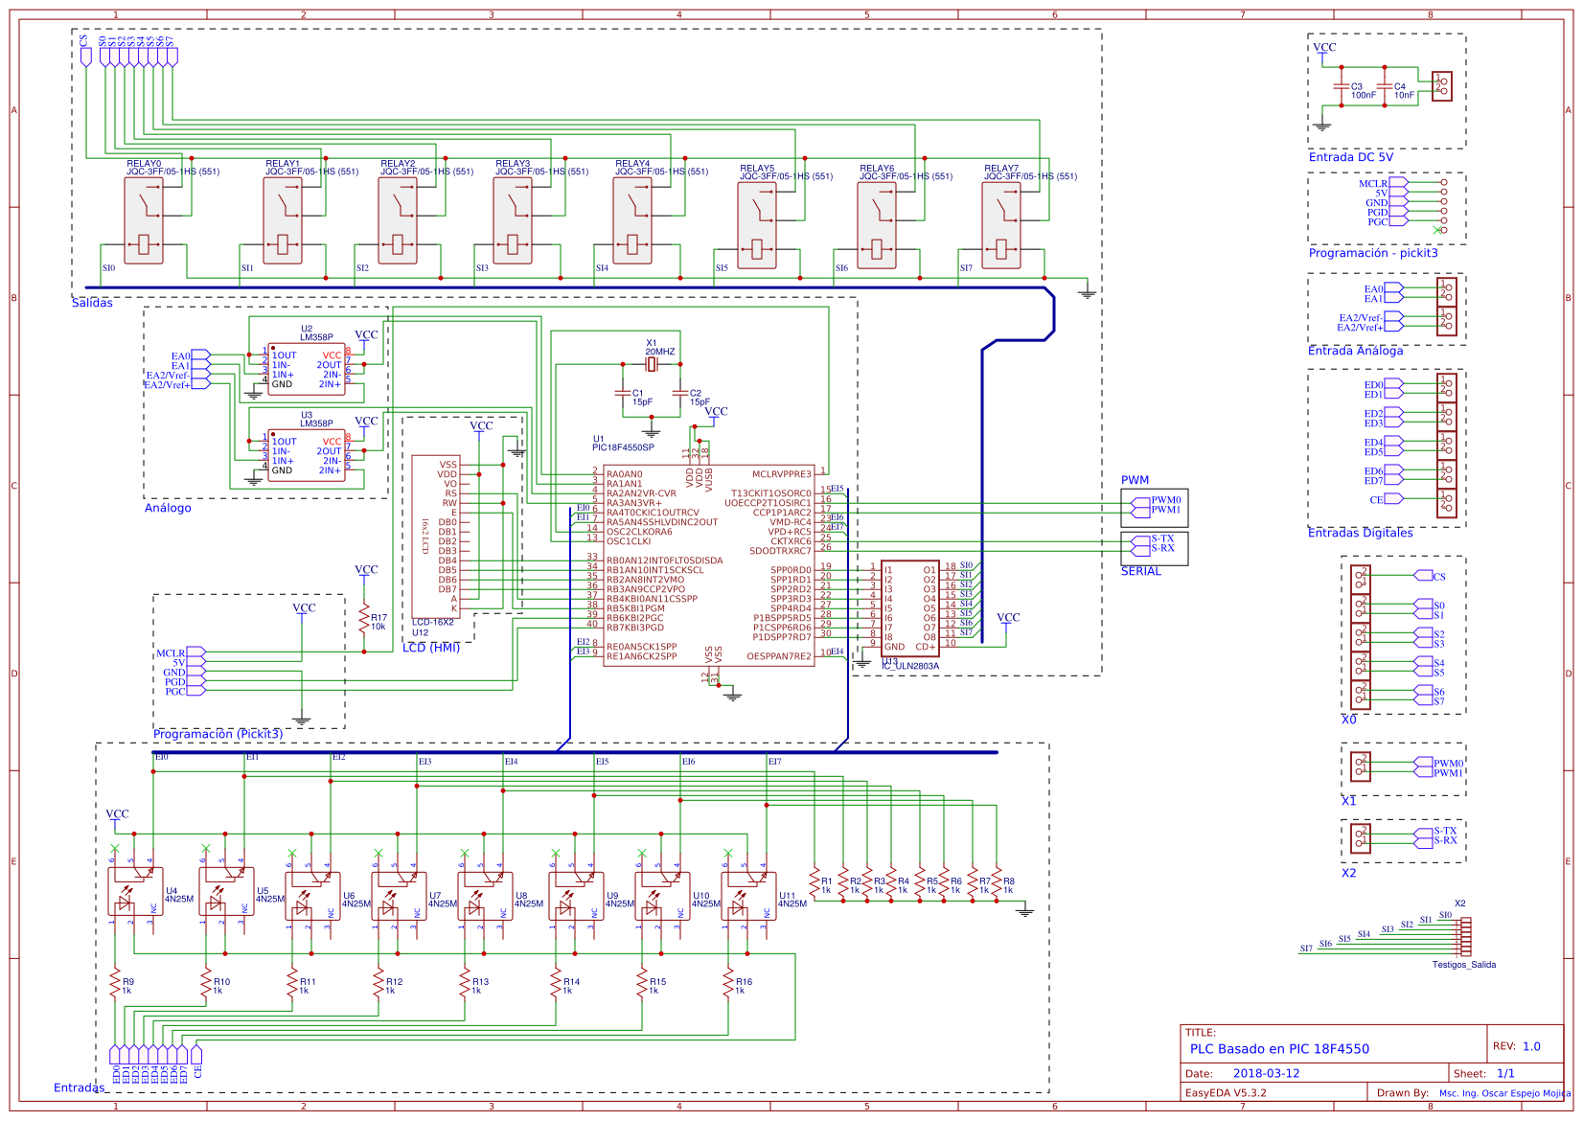Select the U11 4N25M optocoupler
The height and width of the screenshot is (1121, 1583).
pyautogui.click(x=748, y=895)
